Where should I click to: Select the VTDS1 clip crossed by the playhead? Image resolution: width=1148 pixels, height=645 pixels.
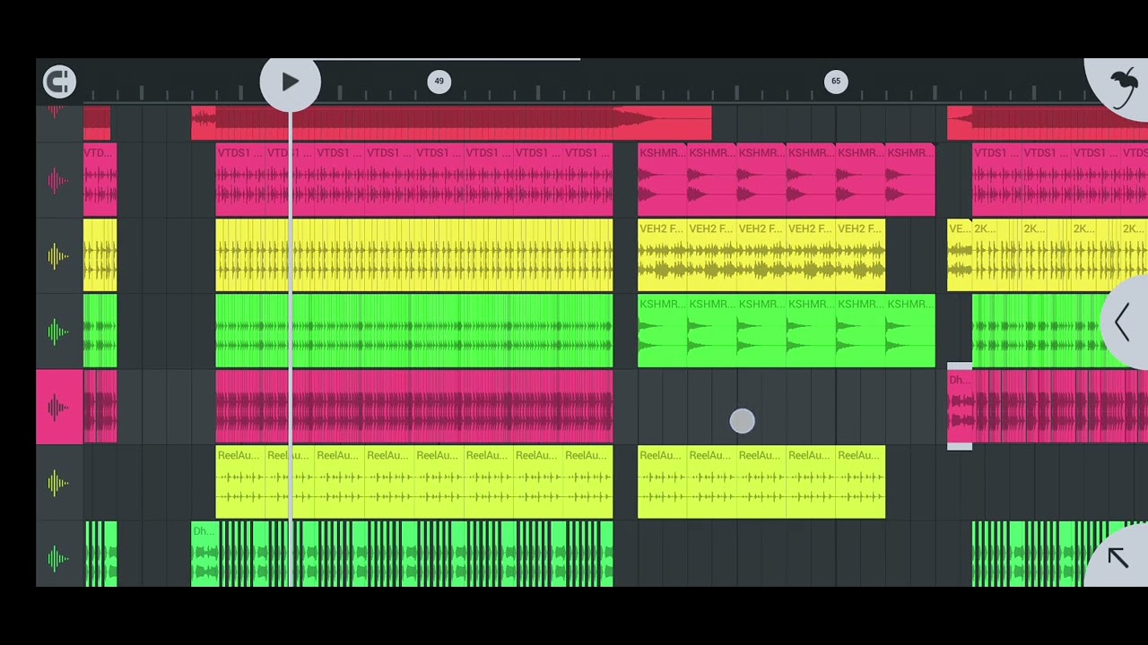click(x=290, y=180)
